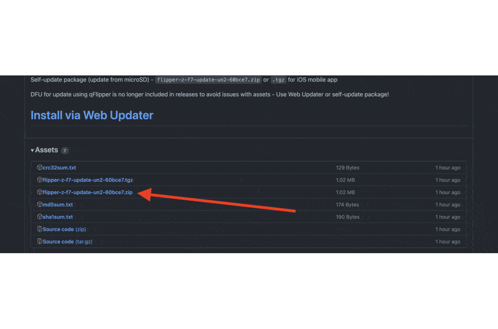
Task: Click the 190 Bytes size value
Action: [x=348, y=217]
